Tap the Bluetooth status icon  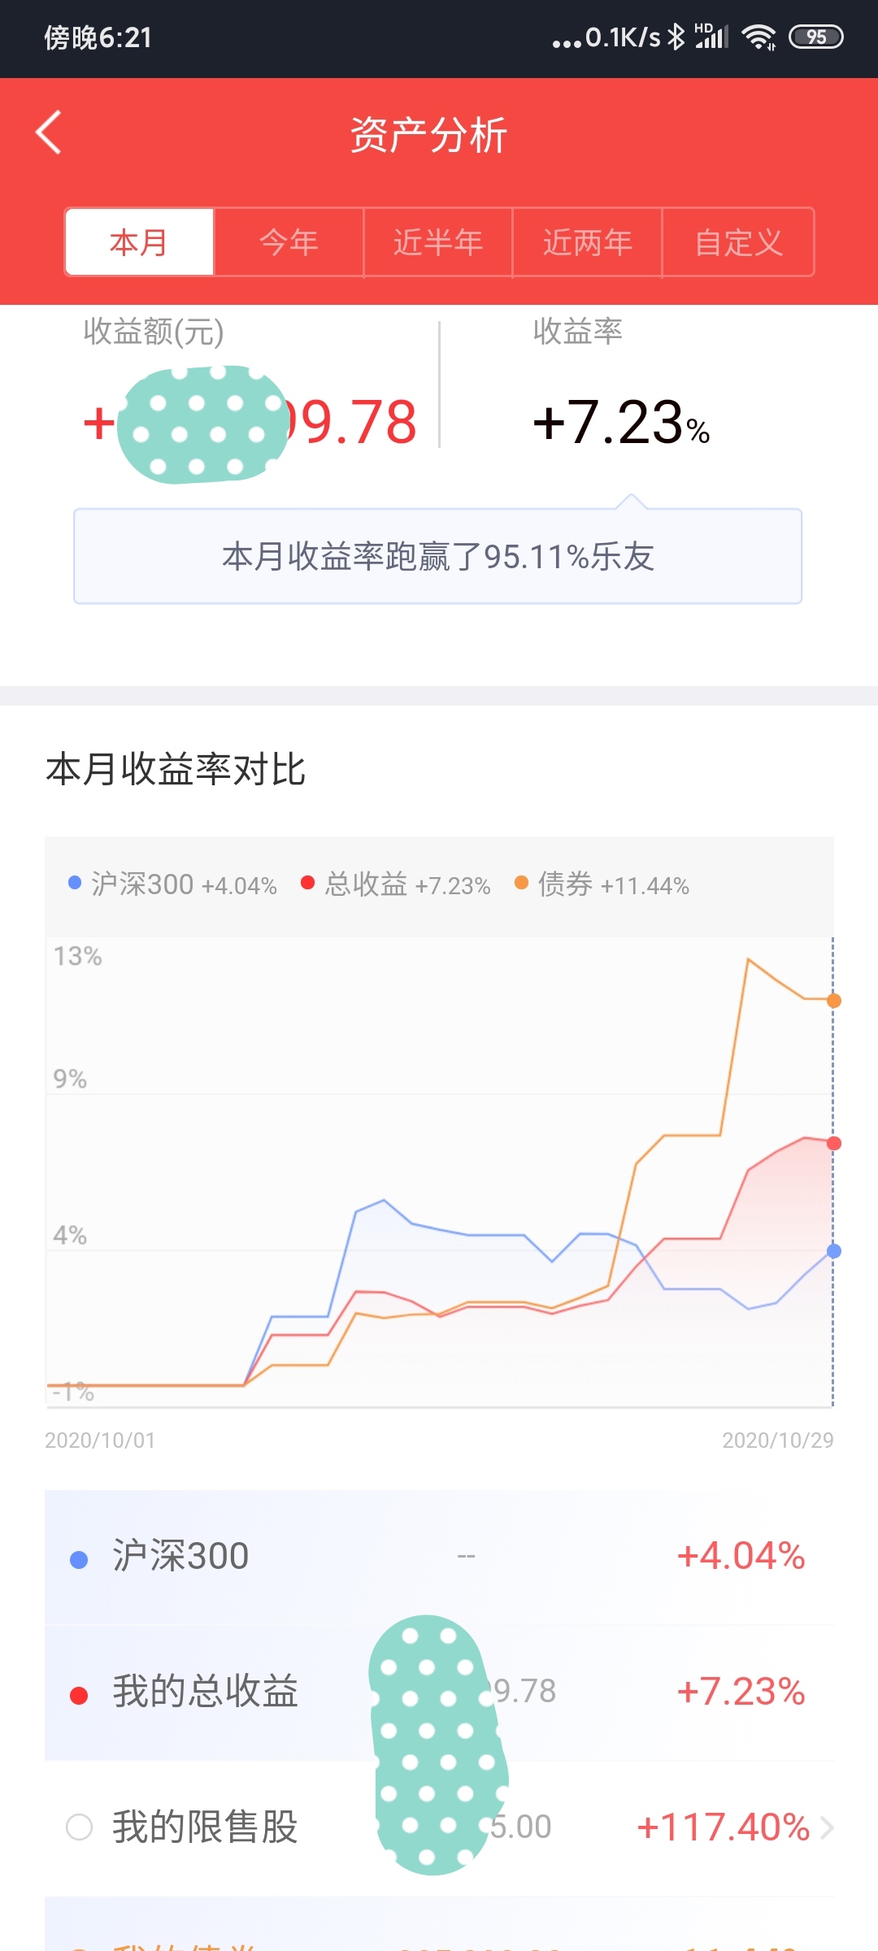(x=676, y=37)
